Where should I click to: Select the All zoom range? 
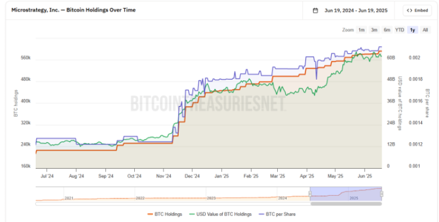click(x=426, y=30)
